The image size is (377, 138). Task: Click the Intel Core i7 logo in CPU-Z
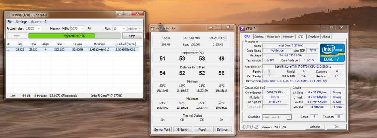pyautogui.click(x=332, y=52)
